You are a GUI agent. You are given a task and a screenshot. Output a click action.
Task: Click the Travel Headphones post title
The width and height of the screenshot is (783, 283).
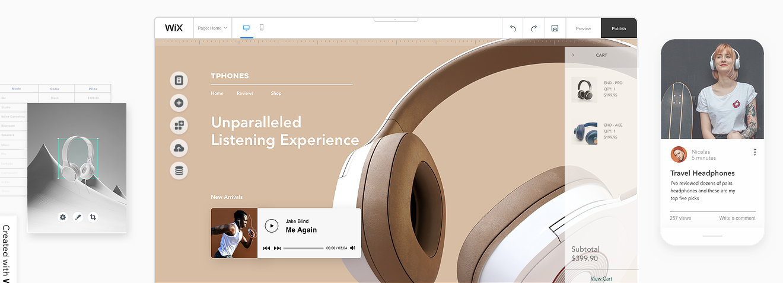coord(702,173)
